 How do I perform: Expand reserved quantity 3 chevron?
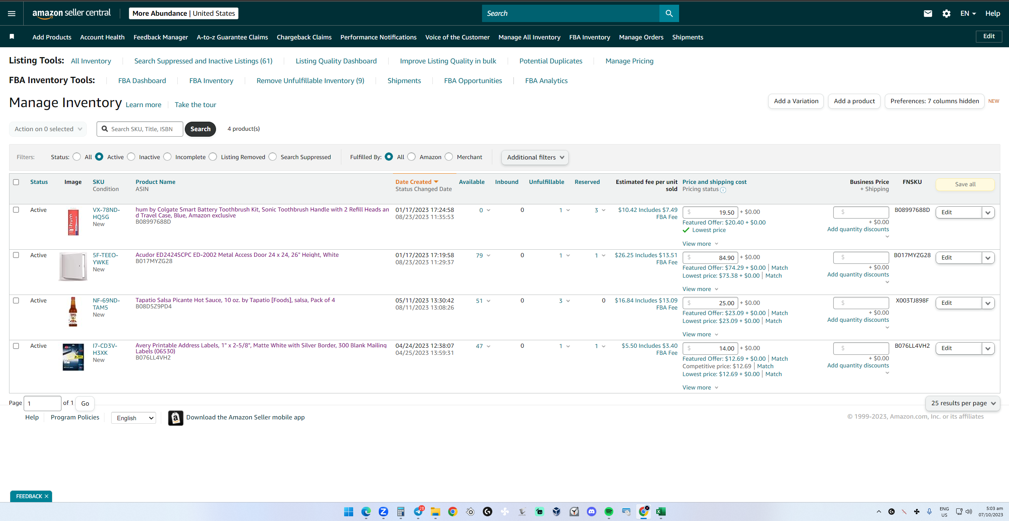click(x=603, y=210)
